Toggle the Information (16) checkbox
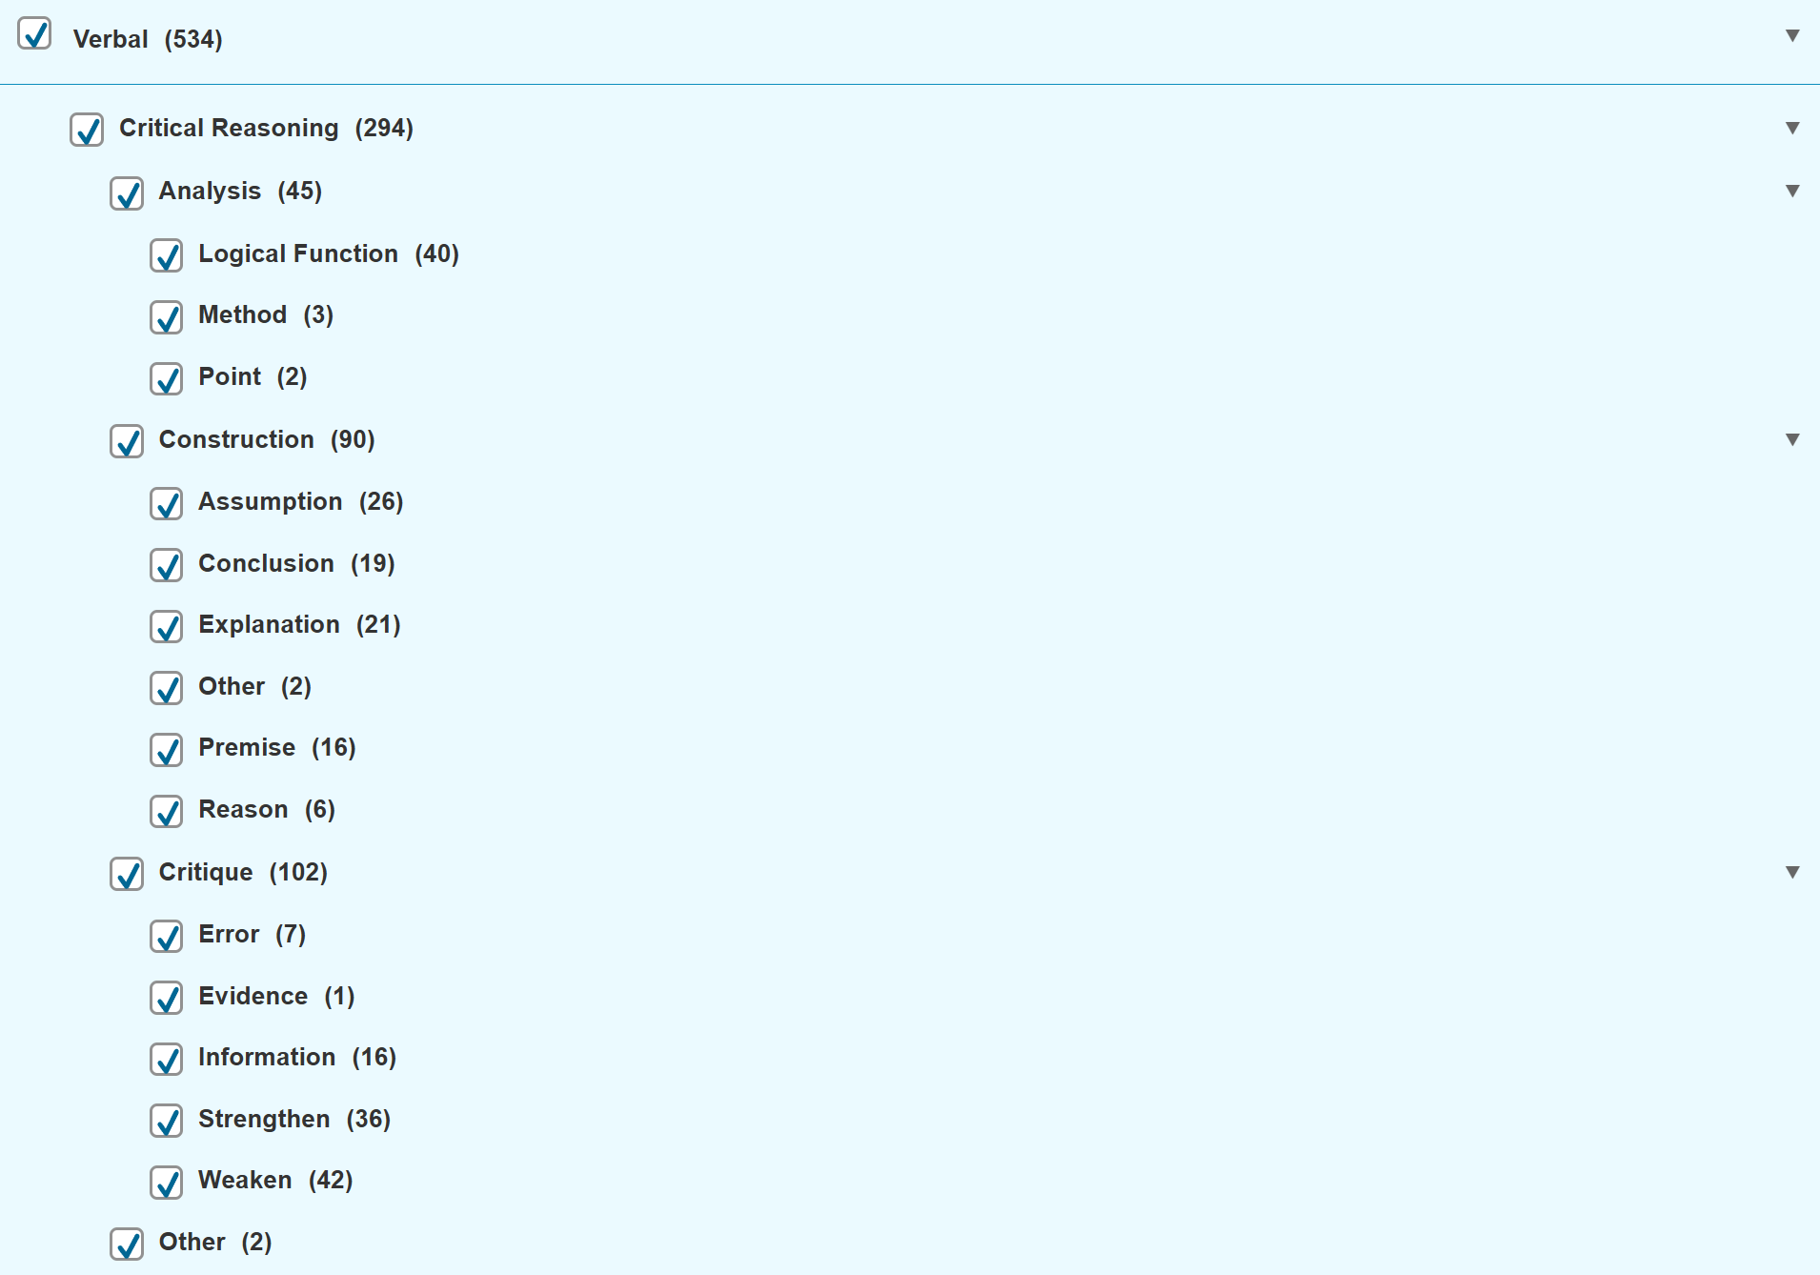Image resolution: width=1820 pixels, height=1275 pixels. (x=167, y=1059)
